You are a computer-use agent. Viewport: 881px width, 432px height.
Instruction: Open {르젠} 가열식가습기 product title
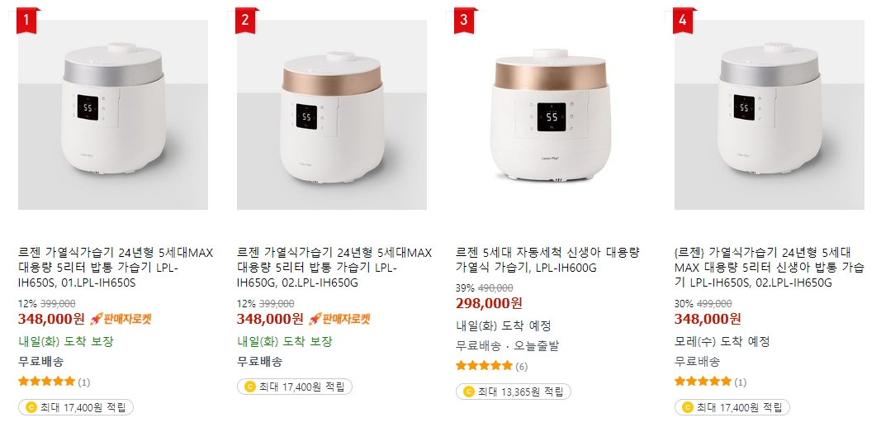click(x=770, y=268)
